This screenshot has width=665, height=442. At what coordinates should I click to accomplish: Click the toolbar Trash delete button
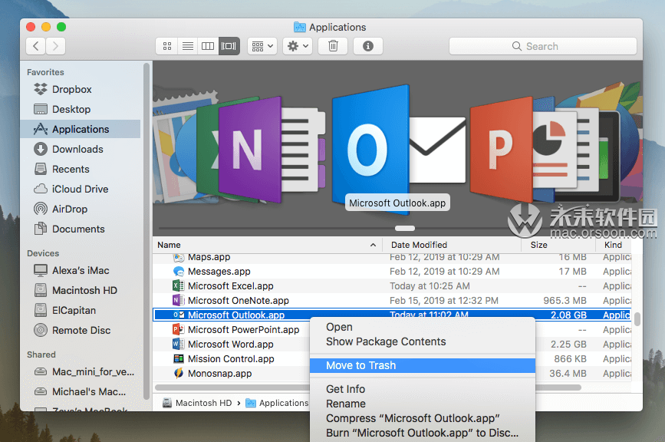pyautogui.click(x=334, y=46)
